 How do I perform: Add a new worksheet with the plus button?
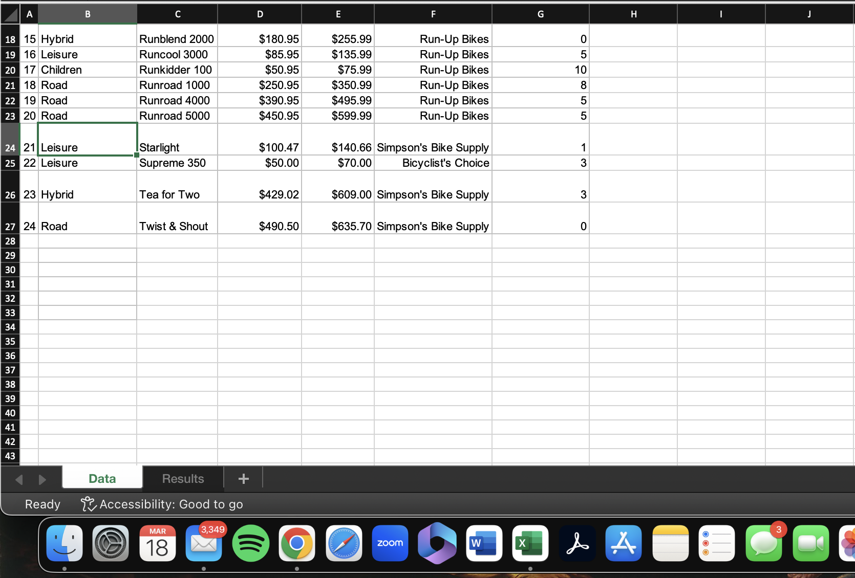pyautogui.click(x=243, y=479)
